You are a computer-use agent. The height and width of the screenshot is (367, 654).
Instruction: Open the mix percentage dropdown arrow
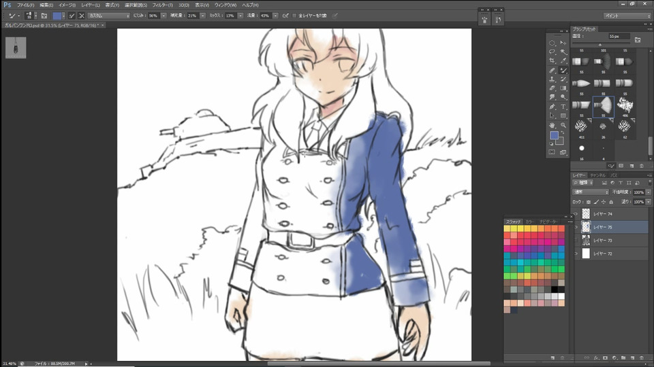click(240, 16)
